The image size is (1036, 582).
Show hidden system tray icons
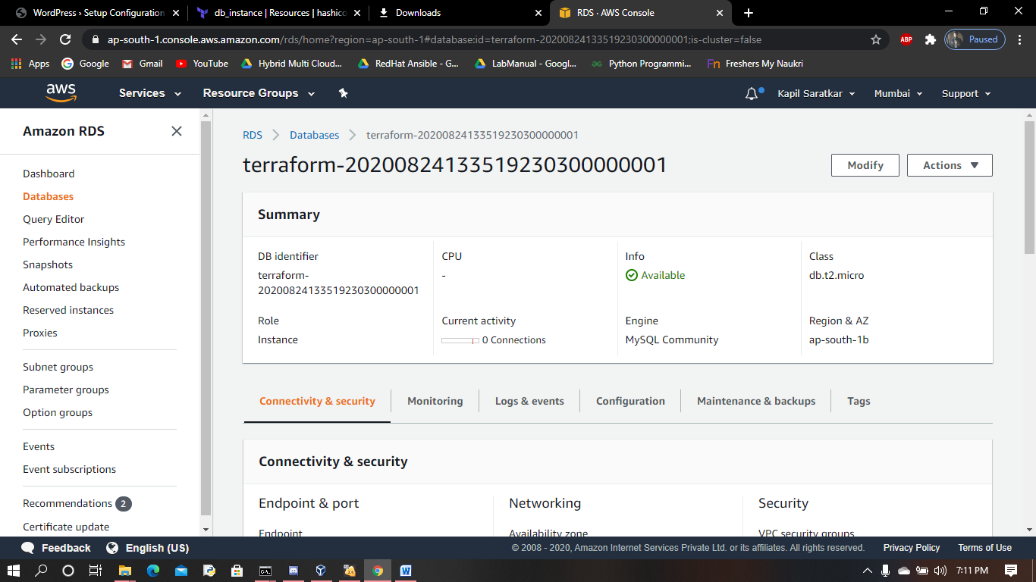coord(868,571)
